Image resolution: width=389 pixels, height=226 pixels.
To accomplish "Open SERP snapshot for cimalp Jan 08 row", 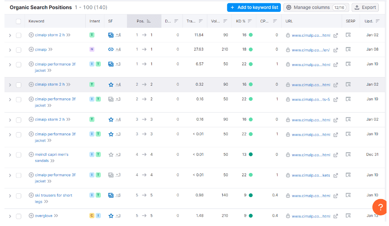I will [x=348, y=49].
